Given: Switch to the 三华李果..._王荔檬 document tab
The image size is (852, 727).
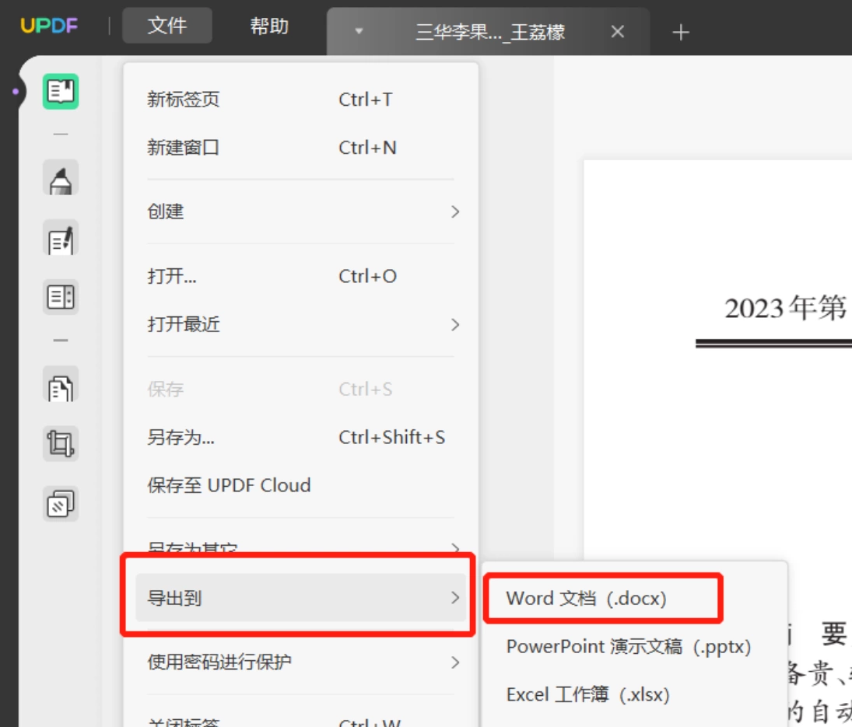Looking at the screenshot, I should (490, 32).
